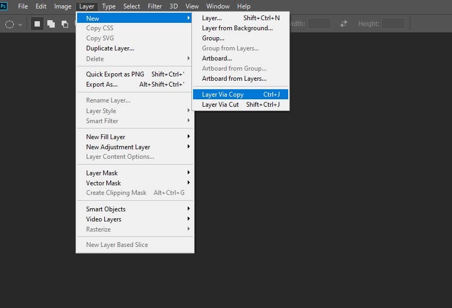Choose the Add to selection icon
Screen dimensions: 452x308
[51, 24]
